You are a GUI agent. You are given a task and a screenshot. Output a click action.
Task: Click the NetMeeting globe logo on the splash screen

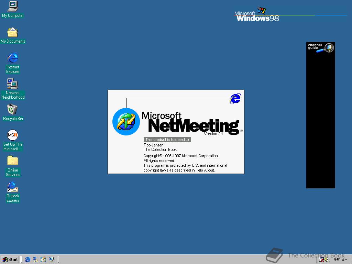(x=126, y=122)
